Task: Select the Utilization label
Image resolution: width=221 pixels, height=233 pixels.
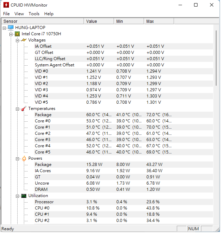Action: [x=38, y=196]
